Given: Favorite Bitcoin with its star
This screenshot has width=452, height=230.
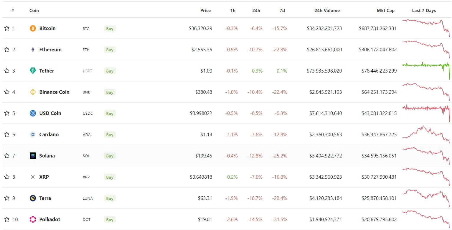Looking at the screenshot, I should pyautogui.click(x=7, y=28).
